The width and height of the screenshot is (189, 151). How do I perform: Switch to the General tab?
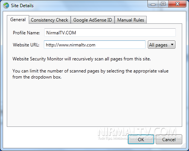(18, 20)
